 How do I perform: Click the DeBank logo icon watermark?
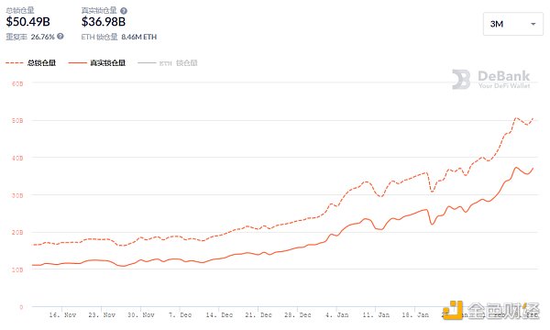[461, 79]
